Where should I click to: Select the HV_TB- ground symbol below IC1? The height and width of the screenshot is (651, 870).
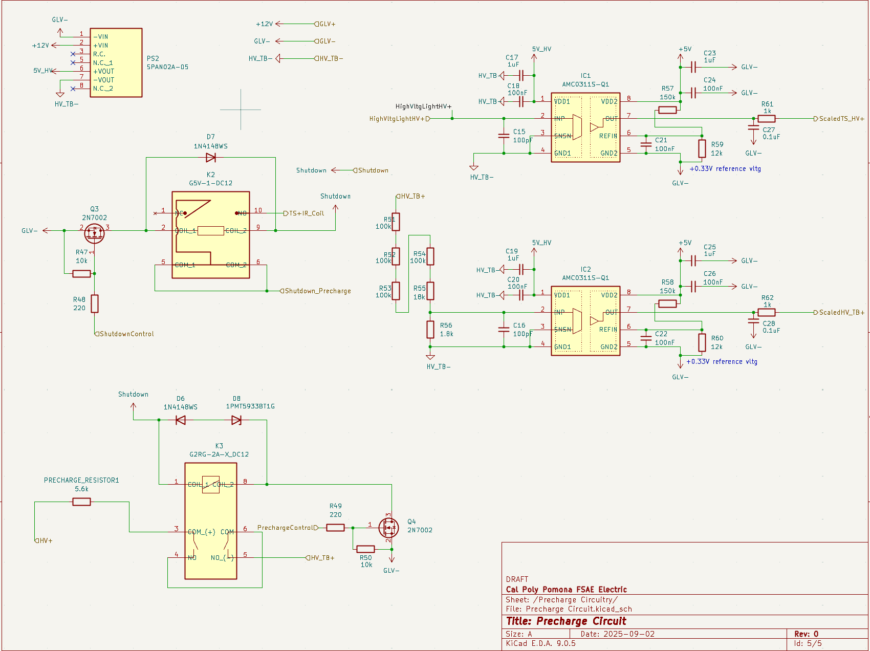(474, 166)
